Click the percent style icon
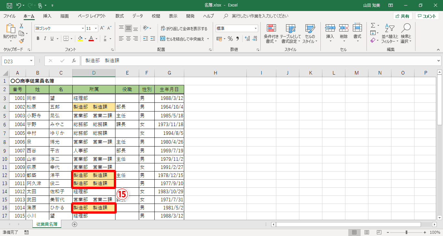 [x=230, y=39]
